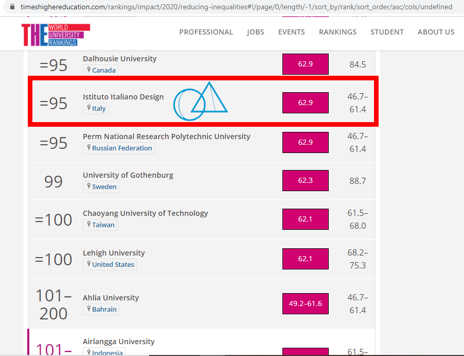Open Perm National Research Polytechnic University page

(166, 137)
